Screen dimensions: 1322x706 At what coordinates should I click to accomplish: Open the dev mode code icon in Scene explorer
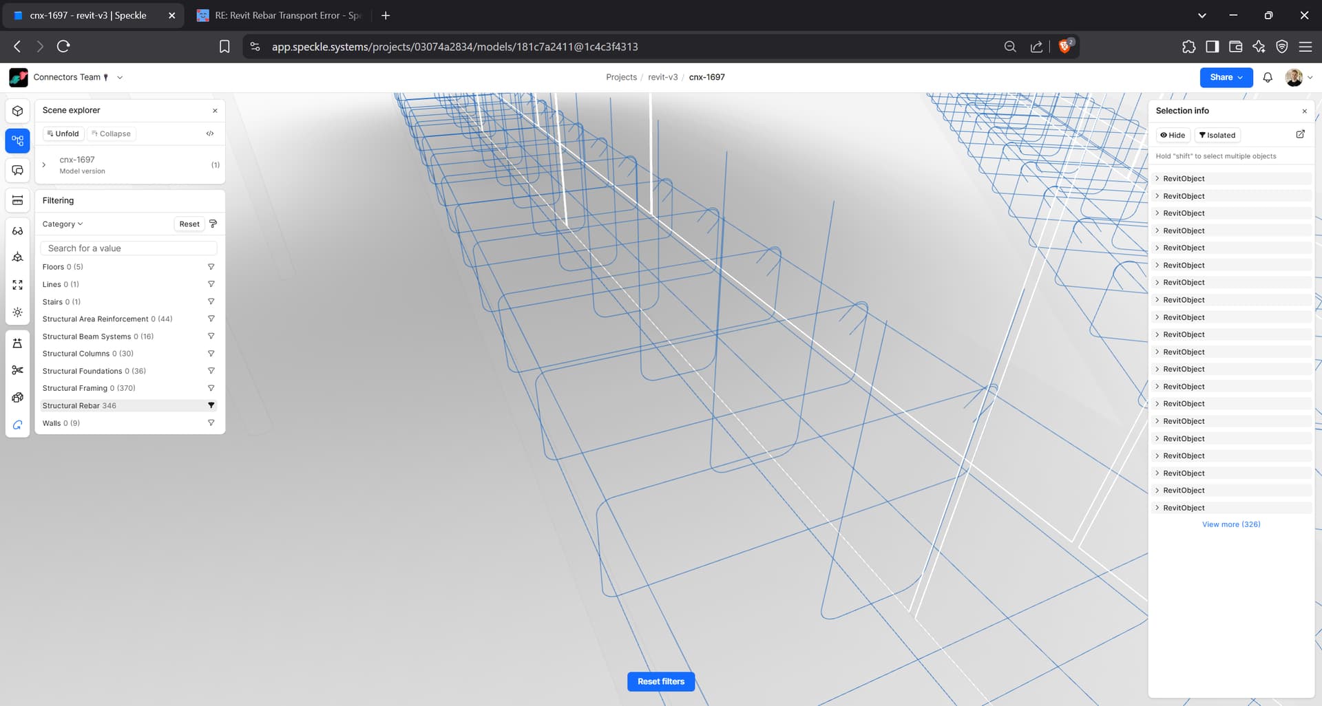[210, 133]
